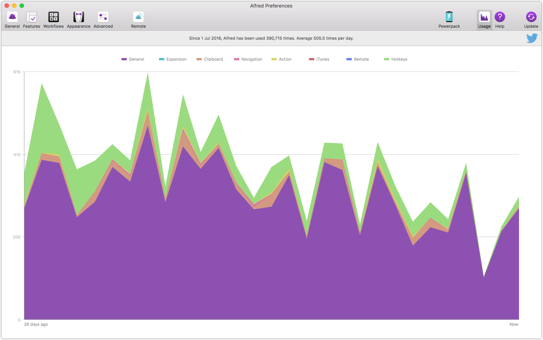Viewport: 543px width, 340px height.
Task: Click the usage statistics summary text
Action: pos(271,38)
